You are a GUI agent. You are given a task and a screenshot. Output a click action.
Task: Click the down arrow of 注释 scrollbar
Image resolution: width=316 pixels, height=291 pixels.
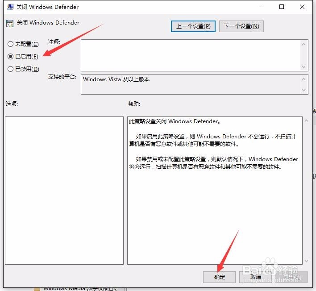[304, 67]
